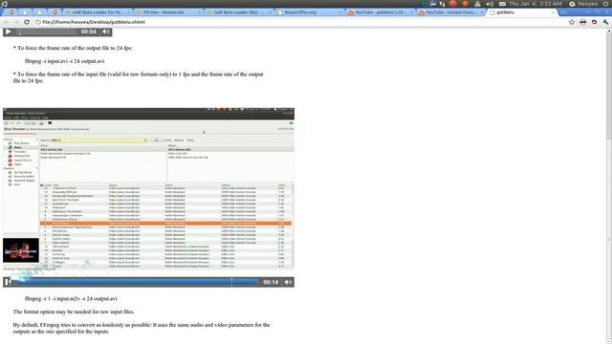Pause the Rhythmbox screencast video
Image resolution: width=612 pixels, height=344 pixels.
9,282
